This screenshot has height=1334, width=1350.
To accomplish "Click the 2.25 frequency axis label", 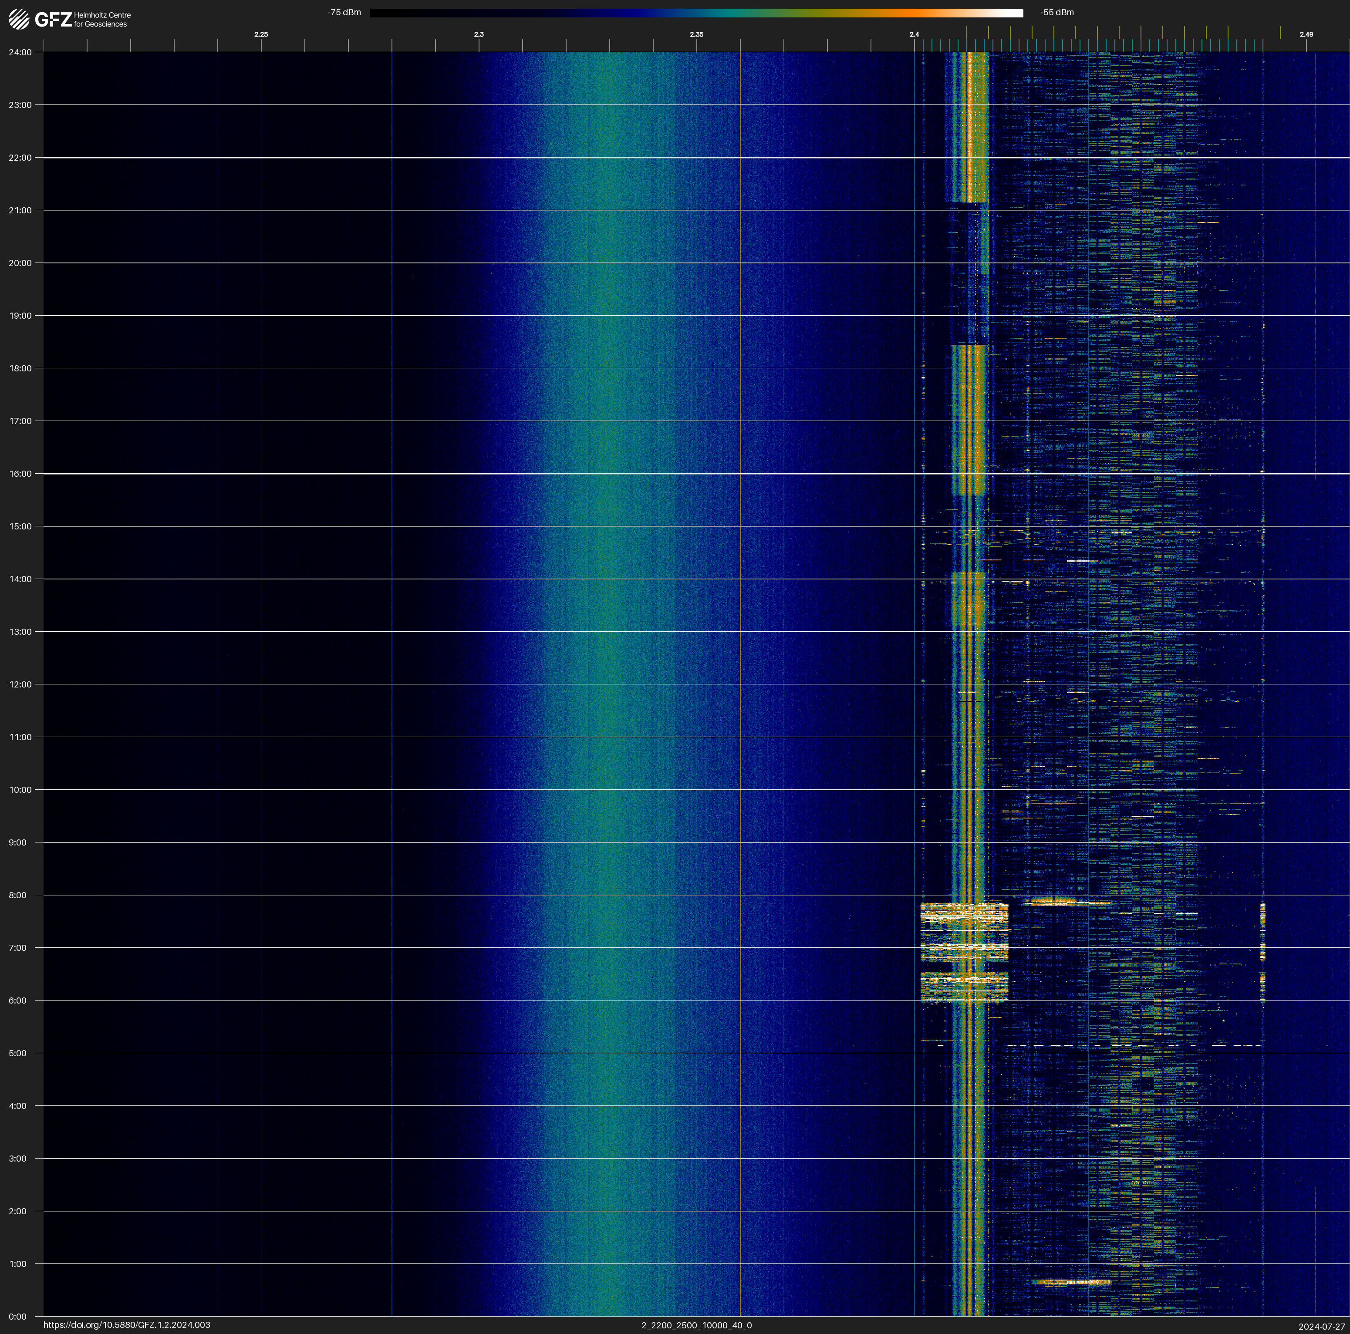I will 260,34.
